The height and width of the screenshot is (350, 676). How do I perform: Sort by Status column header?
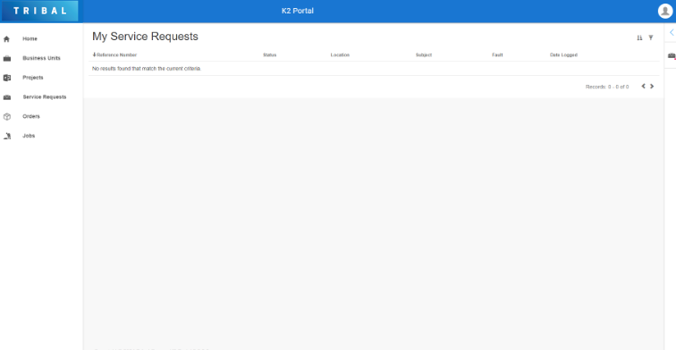[269, 54]
